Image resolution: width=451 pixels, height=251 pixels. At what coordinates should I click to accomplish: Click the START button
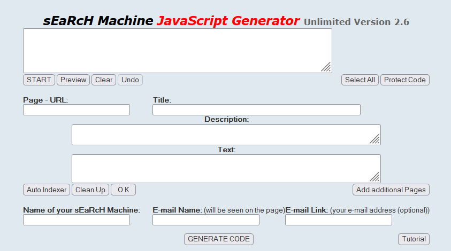[x=39, y=80]
